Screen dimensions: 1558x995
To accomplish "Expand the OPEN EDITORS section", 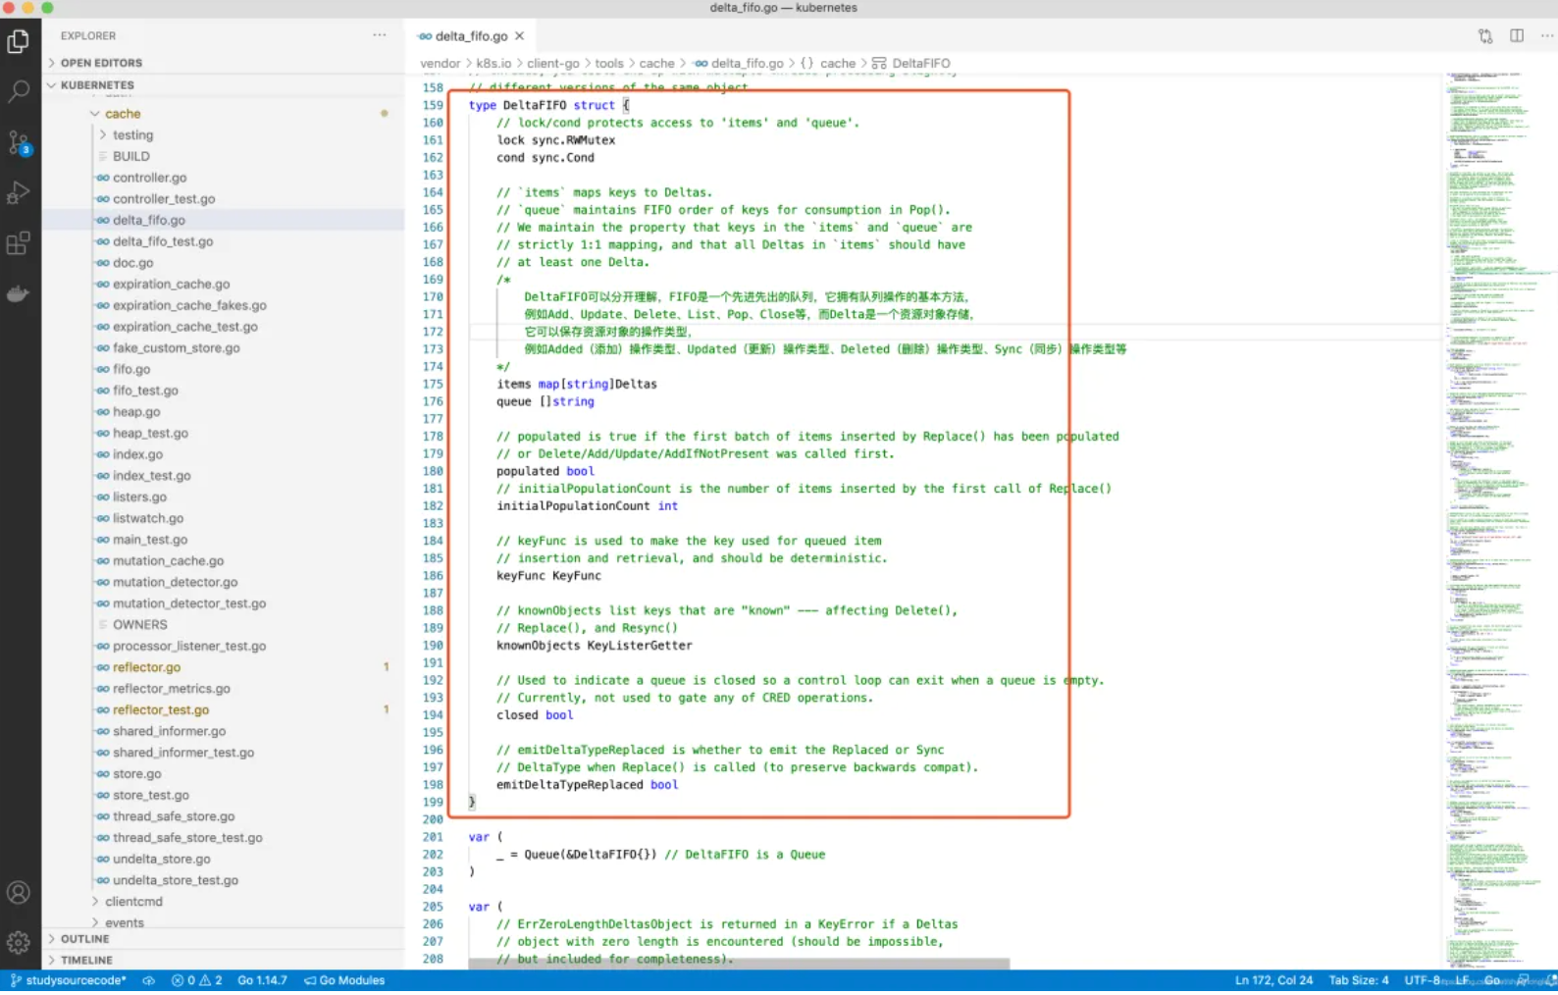I will (x=100, y=63).
